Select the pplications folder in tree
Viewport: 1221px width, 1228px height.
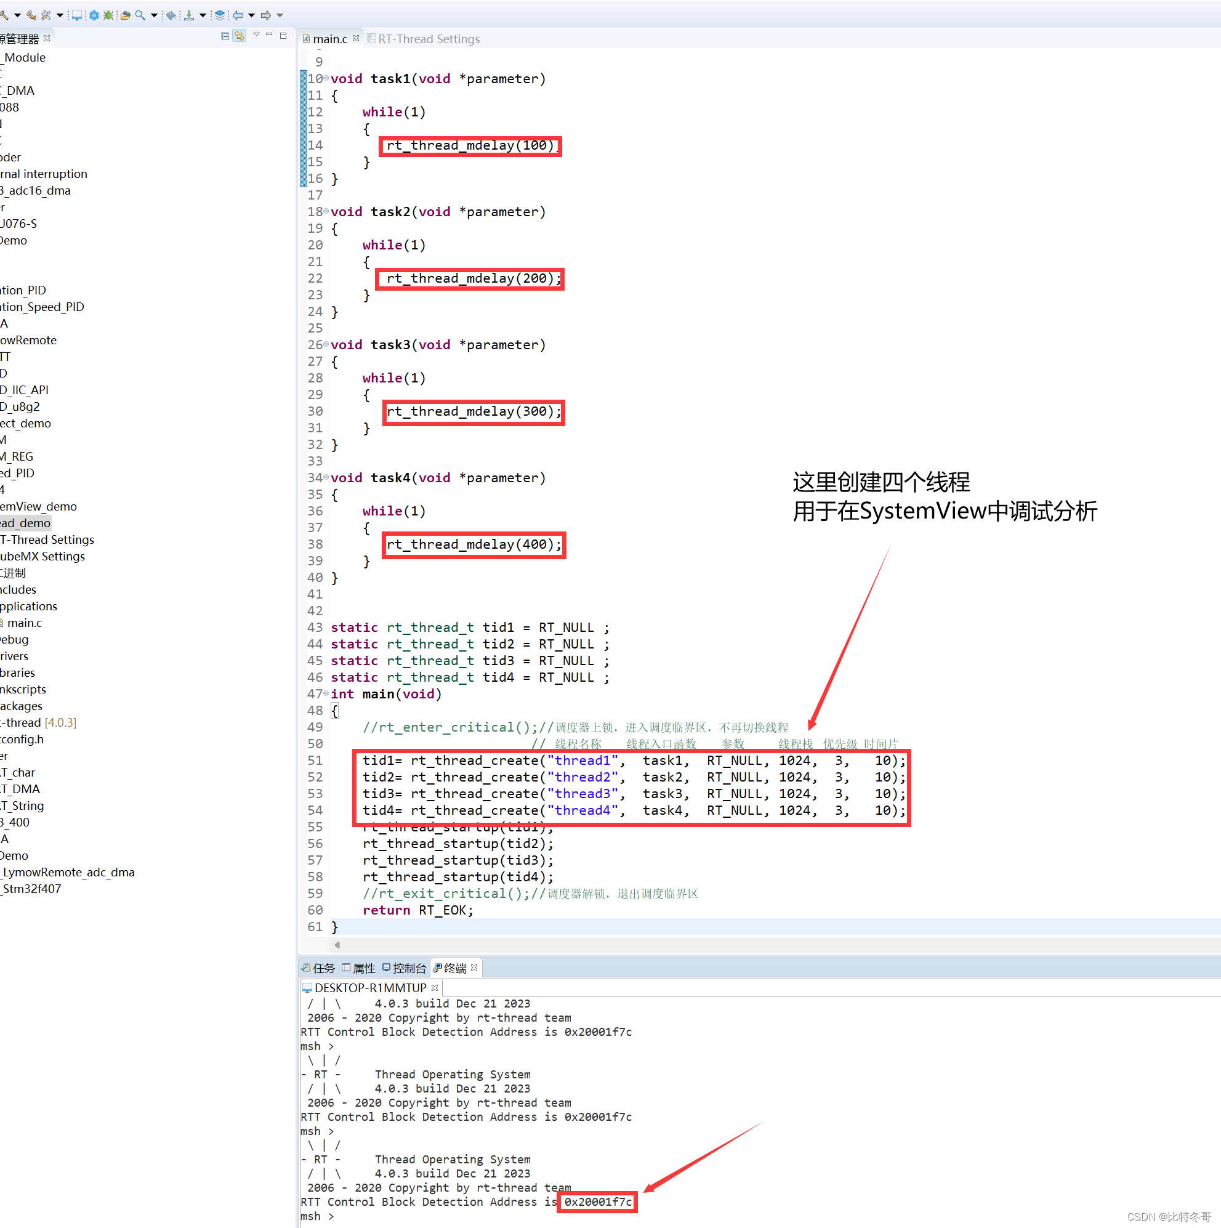click(28, 606)
